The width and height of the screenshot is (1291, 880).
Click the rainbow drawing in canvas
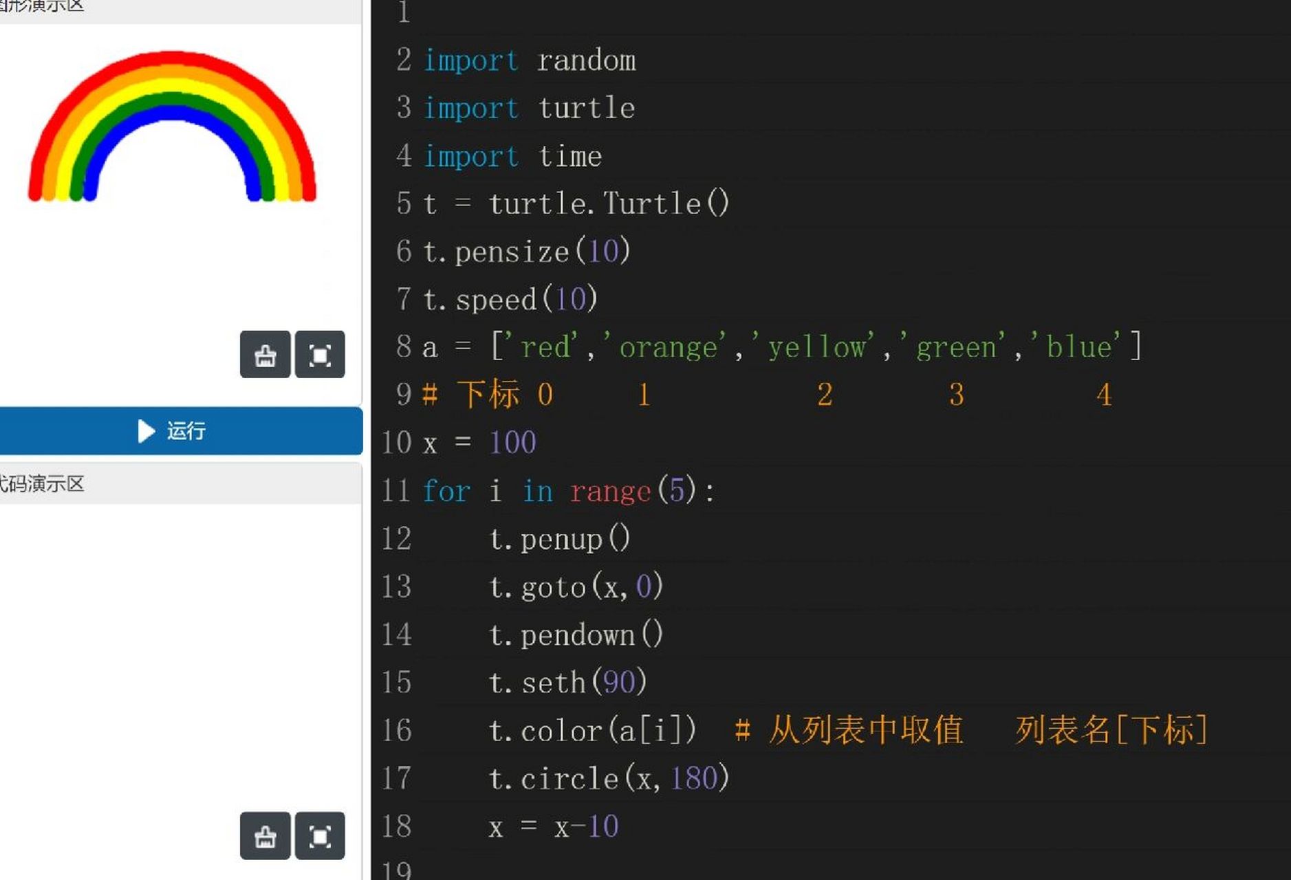click(x=172, y=126)
